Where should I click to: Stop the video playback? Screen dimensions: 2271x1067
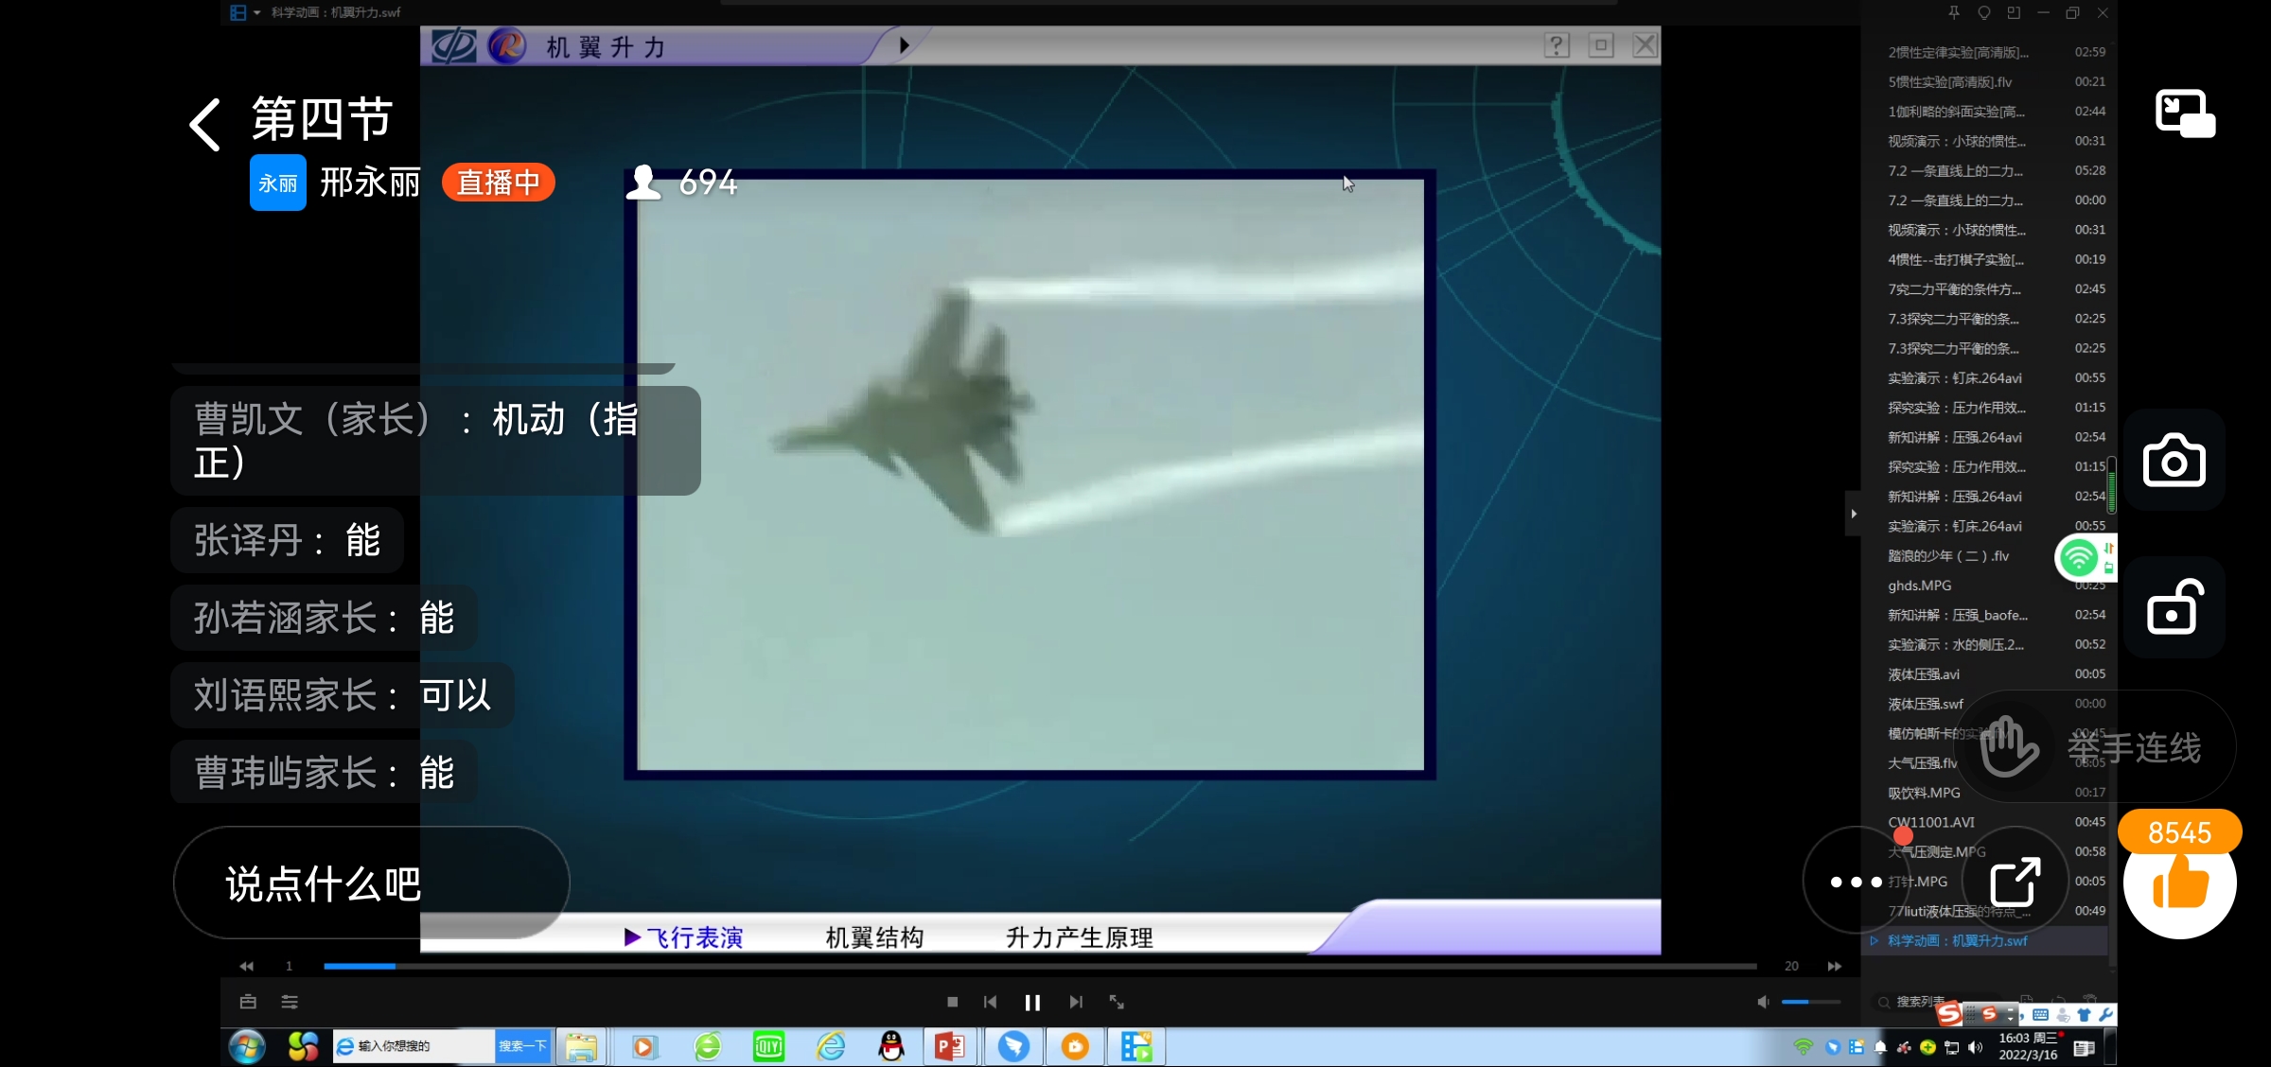point(952,1002)
